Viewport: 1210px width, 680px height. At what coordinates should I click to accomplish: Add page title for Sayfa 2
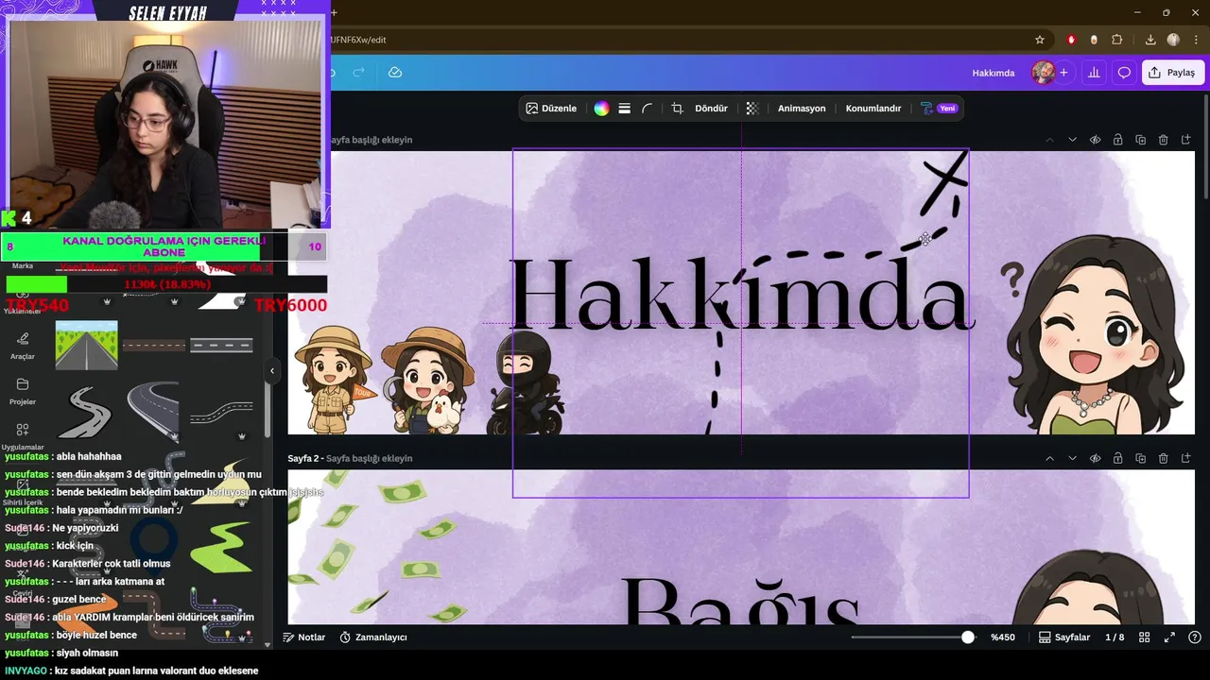370,458
